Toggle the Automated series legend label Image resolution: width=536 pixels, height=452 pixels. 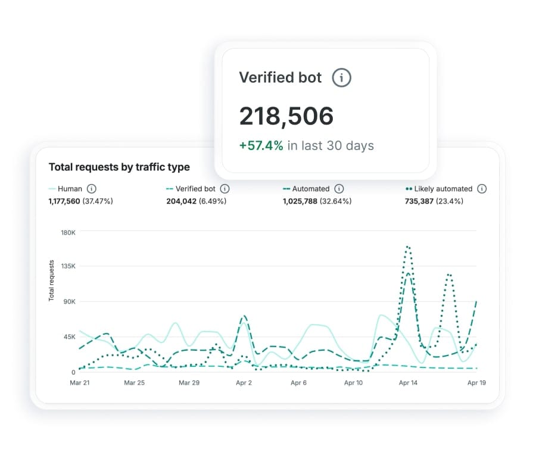pyautogui.click(x=311, y=189)
